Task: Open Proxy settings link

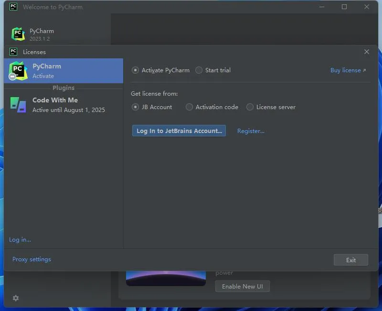Action: point(32,259)
